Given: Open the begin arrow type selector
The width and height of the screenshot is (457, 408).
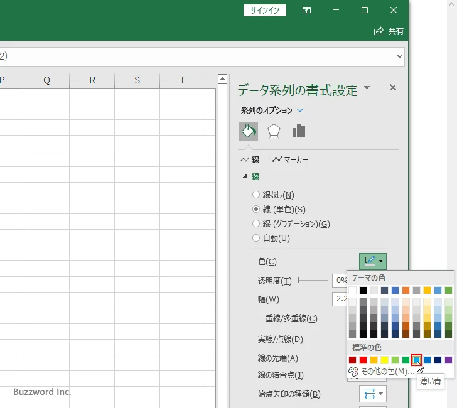Looking at the screenshot, I should [373, 394].
